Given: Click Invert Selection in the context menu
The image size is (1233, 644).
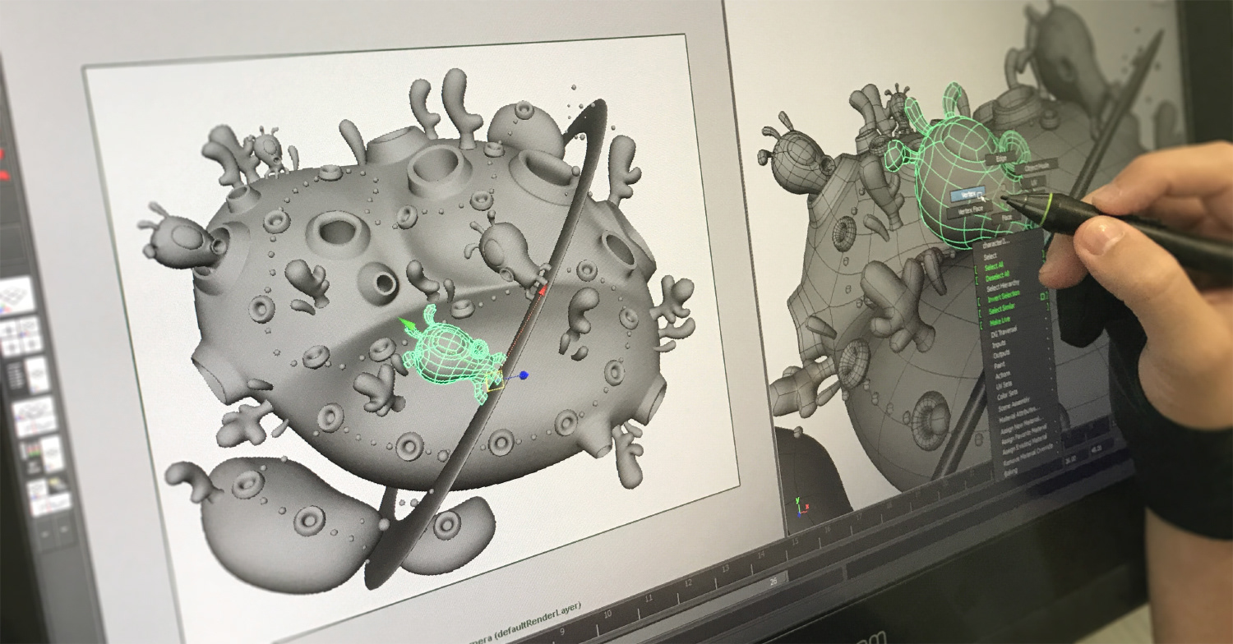Looking at the screenshot, I should click(1004, 297).
